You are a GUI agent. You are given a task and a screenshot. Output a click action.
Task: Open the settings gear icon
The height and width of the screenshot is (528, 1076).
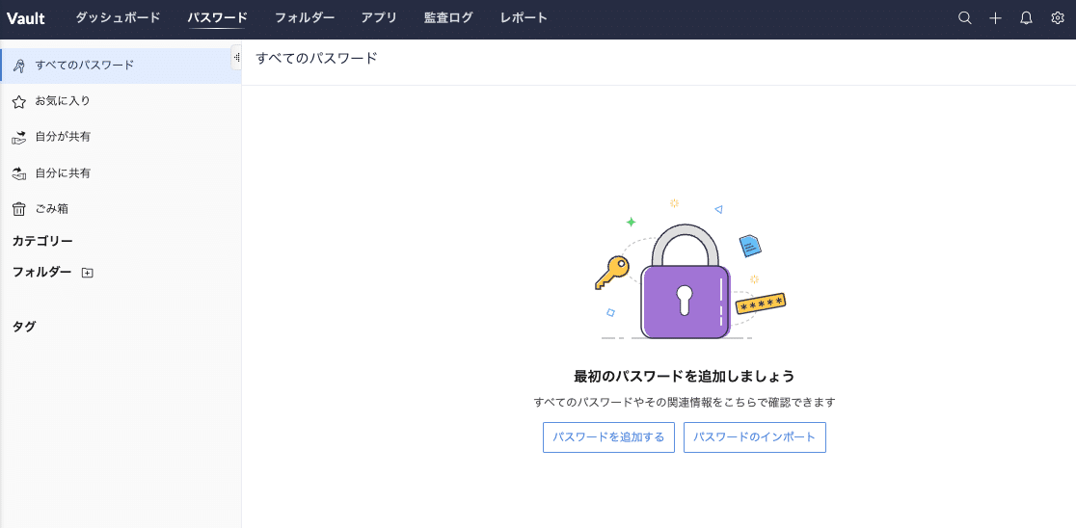(1058, 18)
